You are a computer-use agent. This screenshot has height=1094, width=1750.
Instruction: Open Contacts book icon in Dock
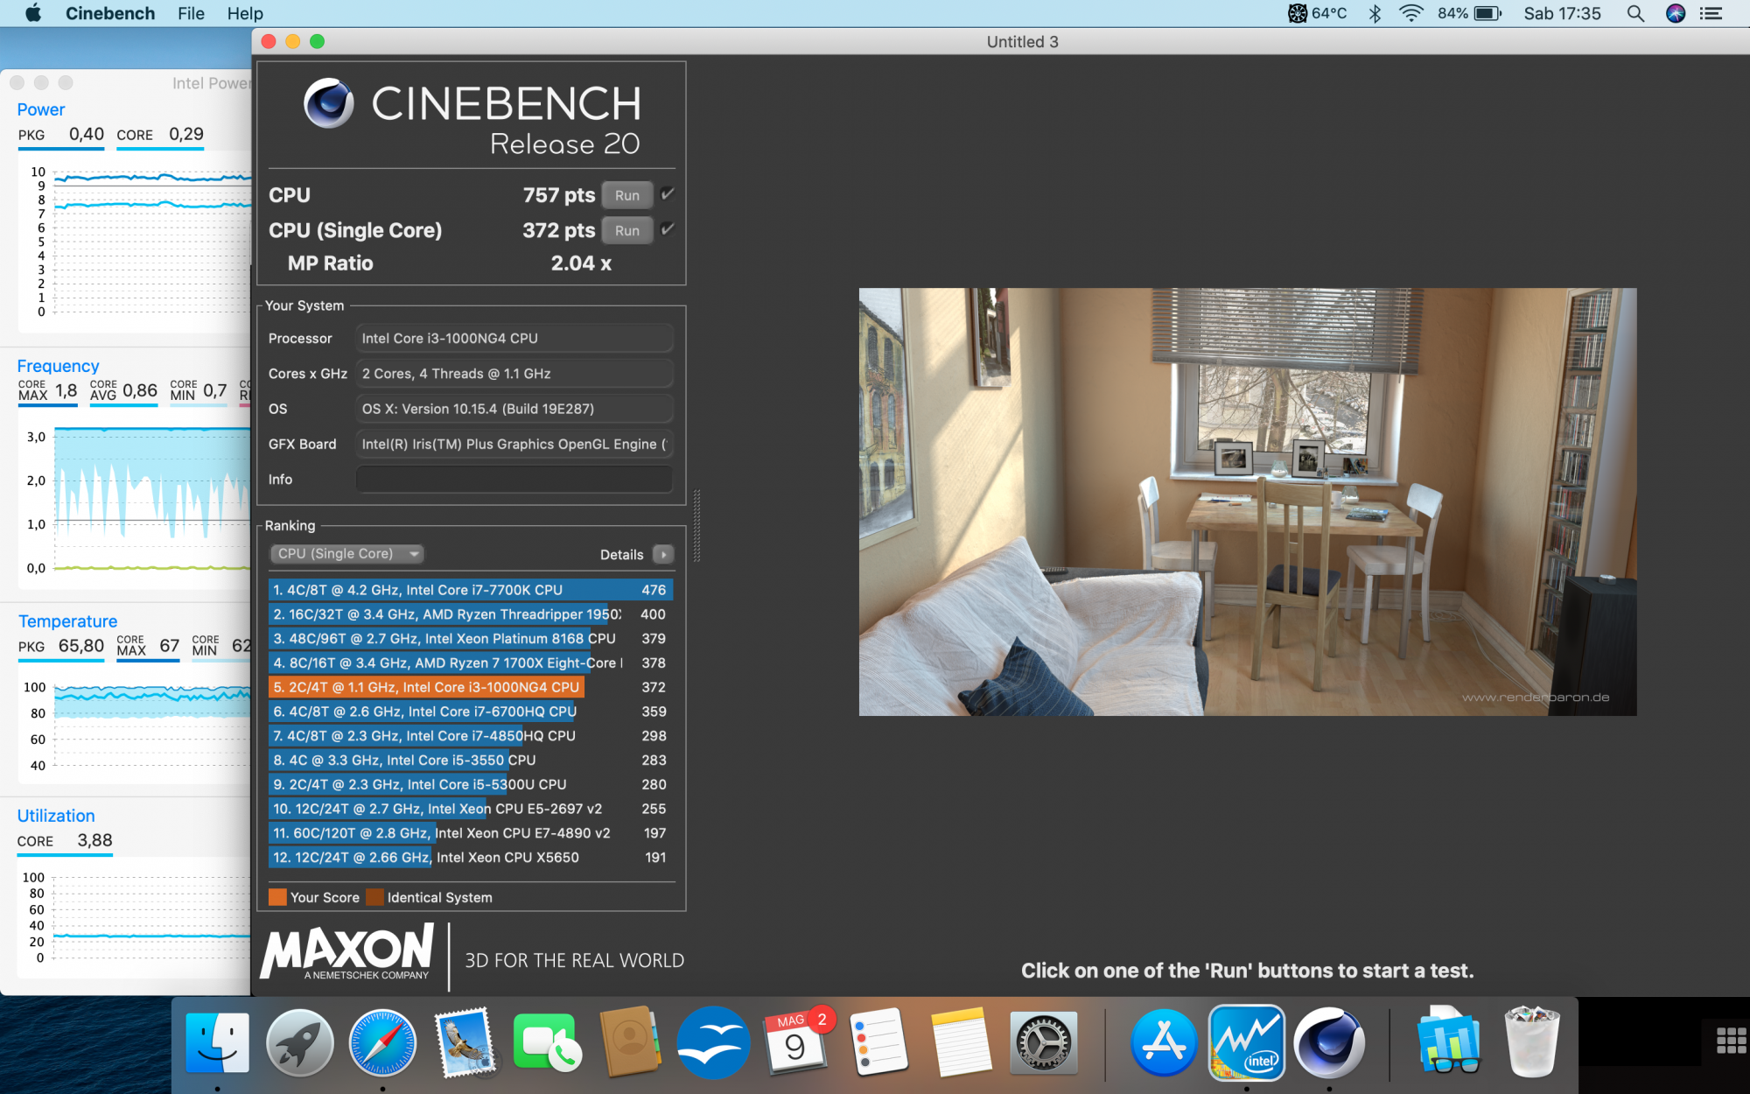[630, 1041]
